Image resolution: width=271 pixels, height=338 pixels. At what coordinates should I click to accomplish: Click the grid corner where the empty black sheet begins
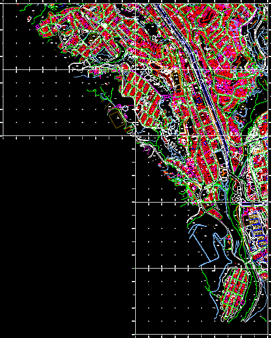135,136
